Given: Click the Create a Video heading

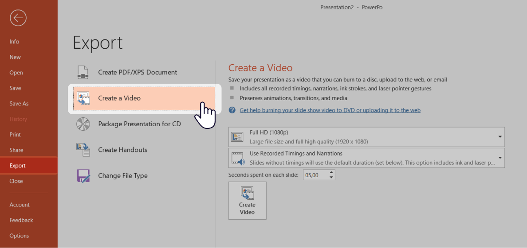Looking at the screenshot, I should point(260,68).
